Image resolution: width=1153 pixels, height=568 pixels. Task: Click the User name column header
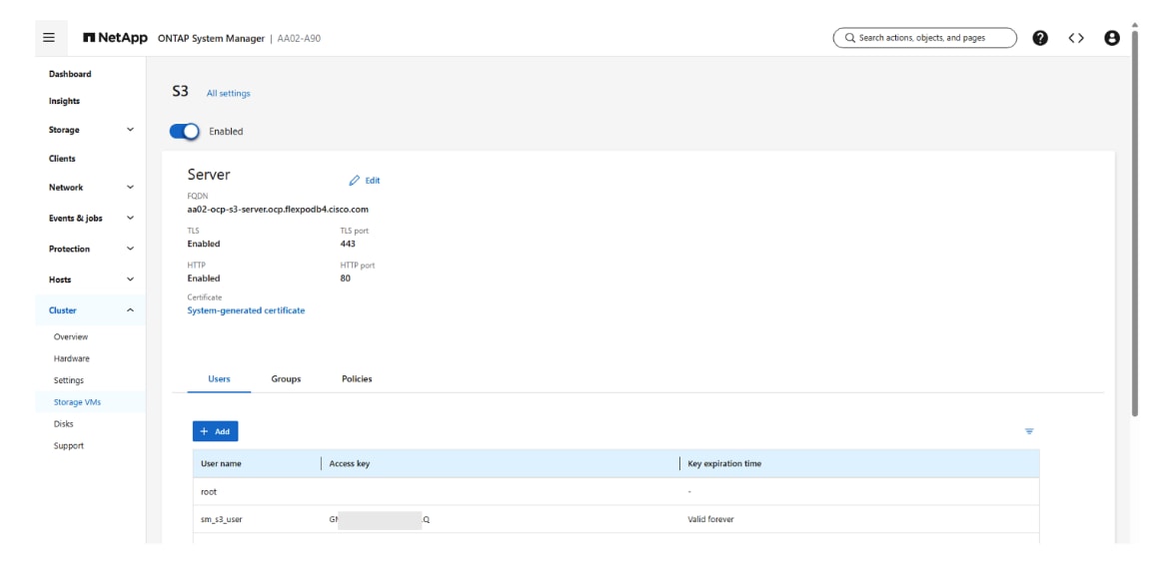pos(221,463)
